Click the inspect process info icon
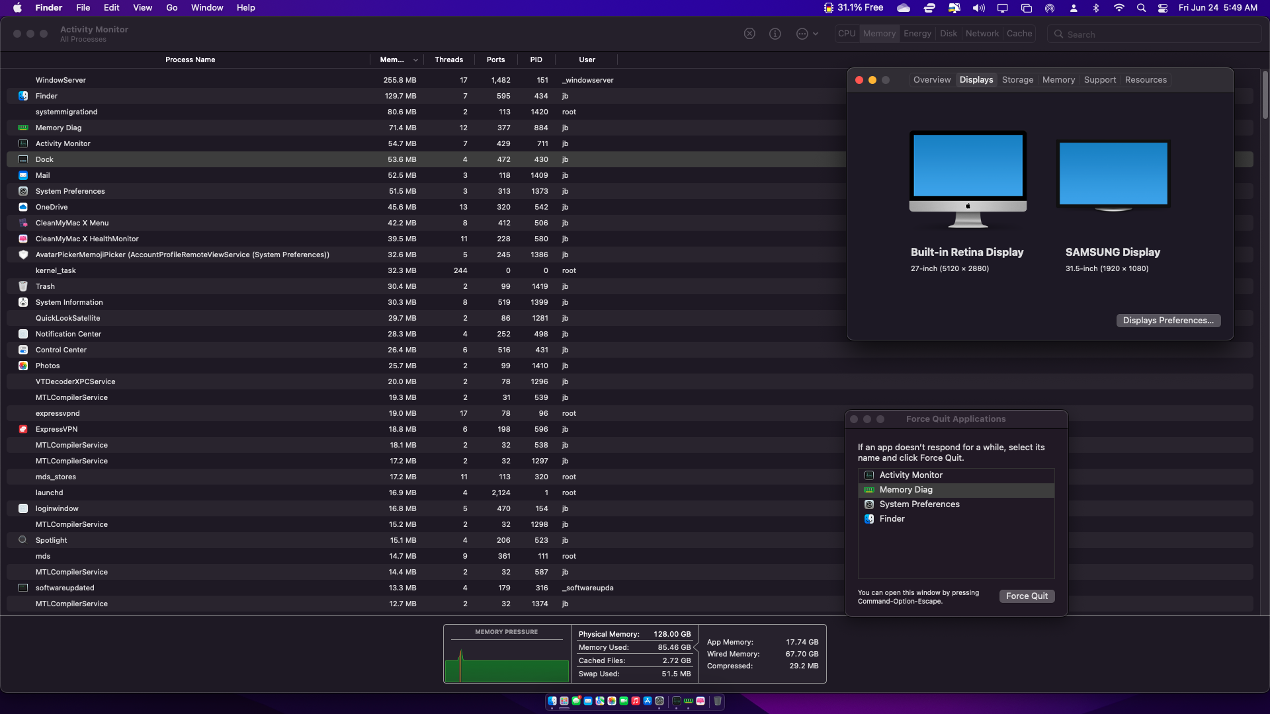The height and width of the screenshot is (714, 1270). tap(775, 34)
